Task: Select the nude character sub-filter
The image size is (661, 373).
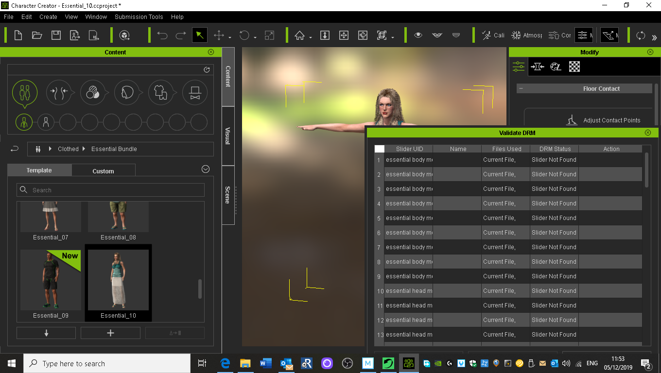Action: [x=46, y=122]
